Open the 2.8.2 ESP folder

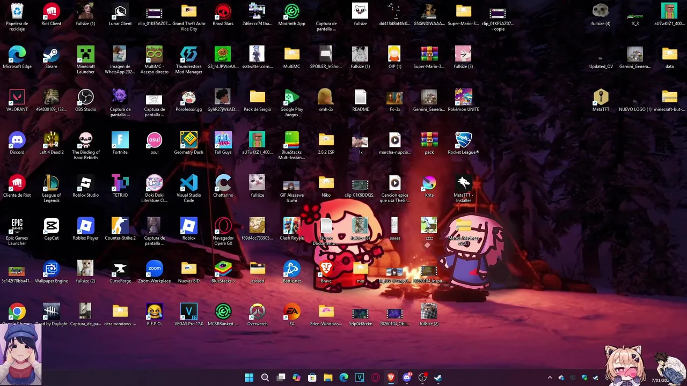tap(326, 140)
